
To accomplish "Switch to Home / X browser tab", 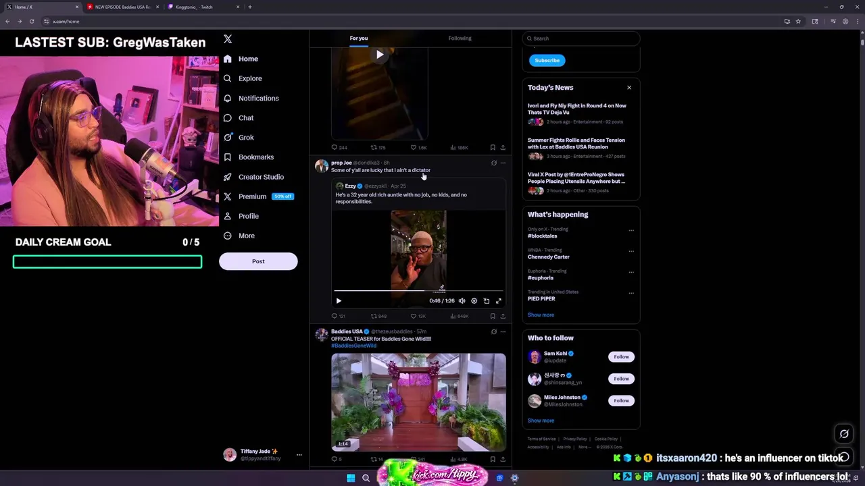I will click(x=42, y=7).
